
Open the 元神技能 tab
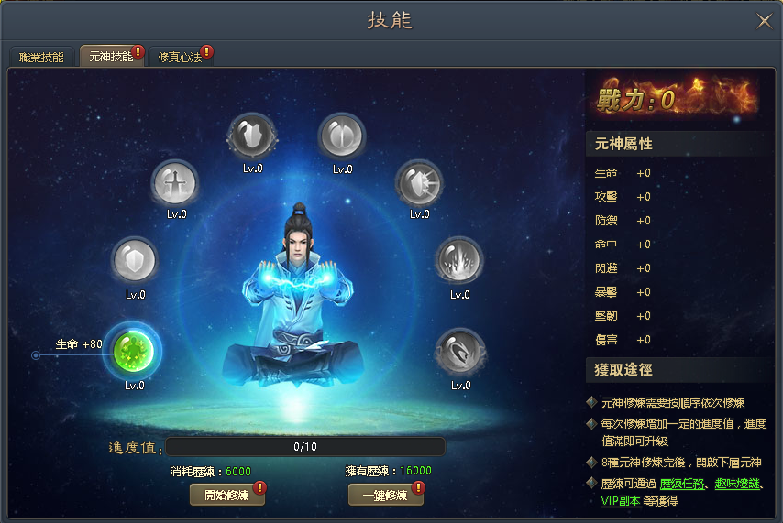(111, 57)
